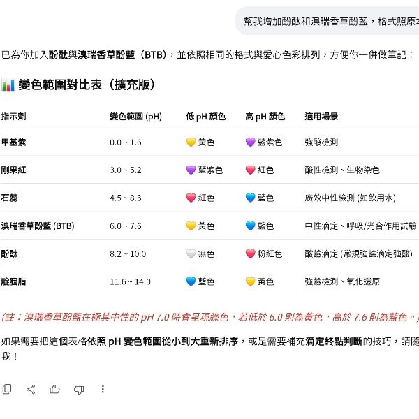Give a thumbs up to the response

54,390
